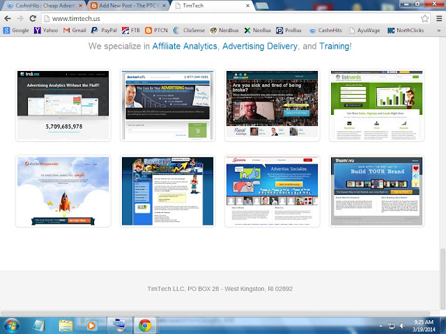
Task: Reload the current page
Action: pyautogui.click(x=33, y=19)
